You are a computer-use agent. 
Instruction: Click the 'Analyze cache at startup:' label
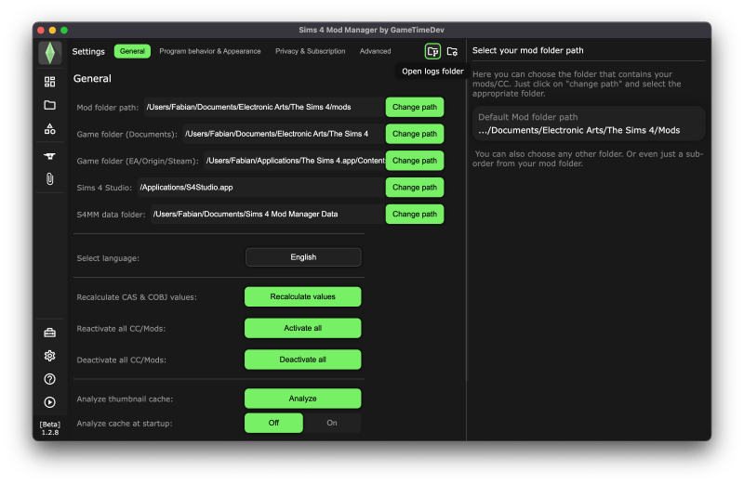click(125, 424)
